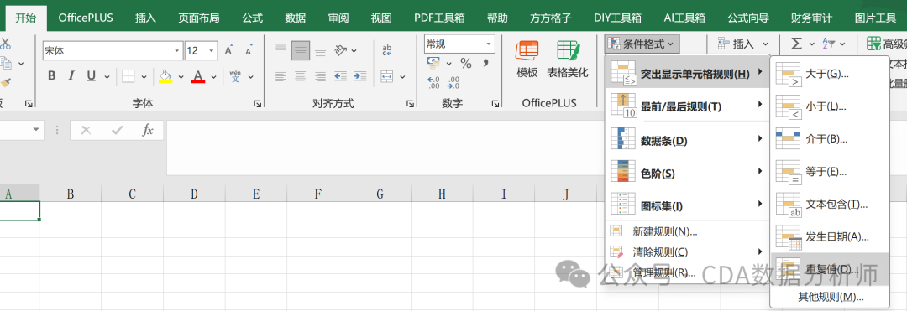The width and height of the screenshot is (907, 311).
Task: Click the insert function fx button
Action: 148,131
